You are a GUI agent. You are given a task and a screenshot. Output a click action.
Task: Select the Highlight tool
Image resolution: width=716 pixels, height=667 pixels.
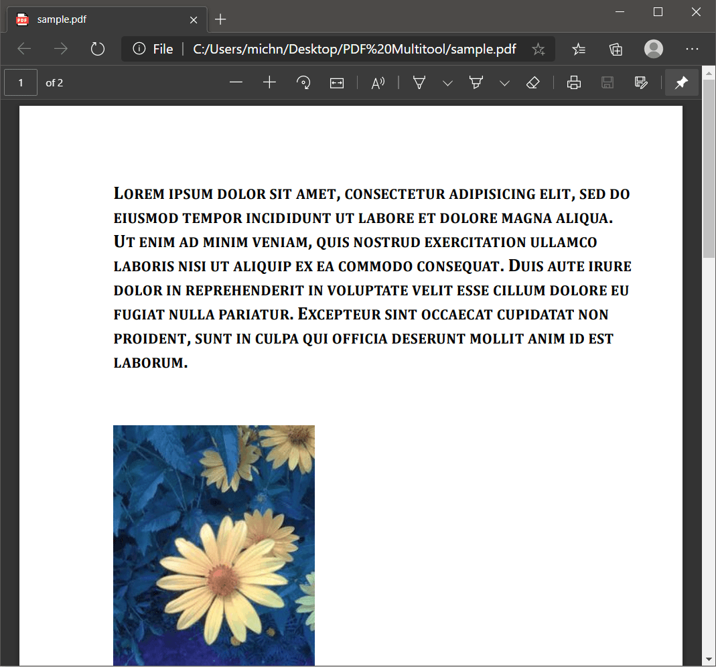[x=476, y=82]
